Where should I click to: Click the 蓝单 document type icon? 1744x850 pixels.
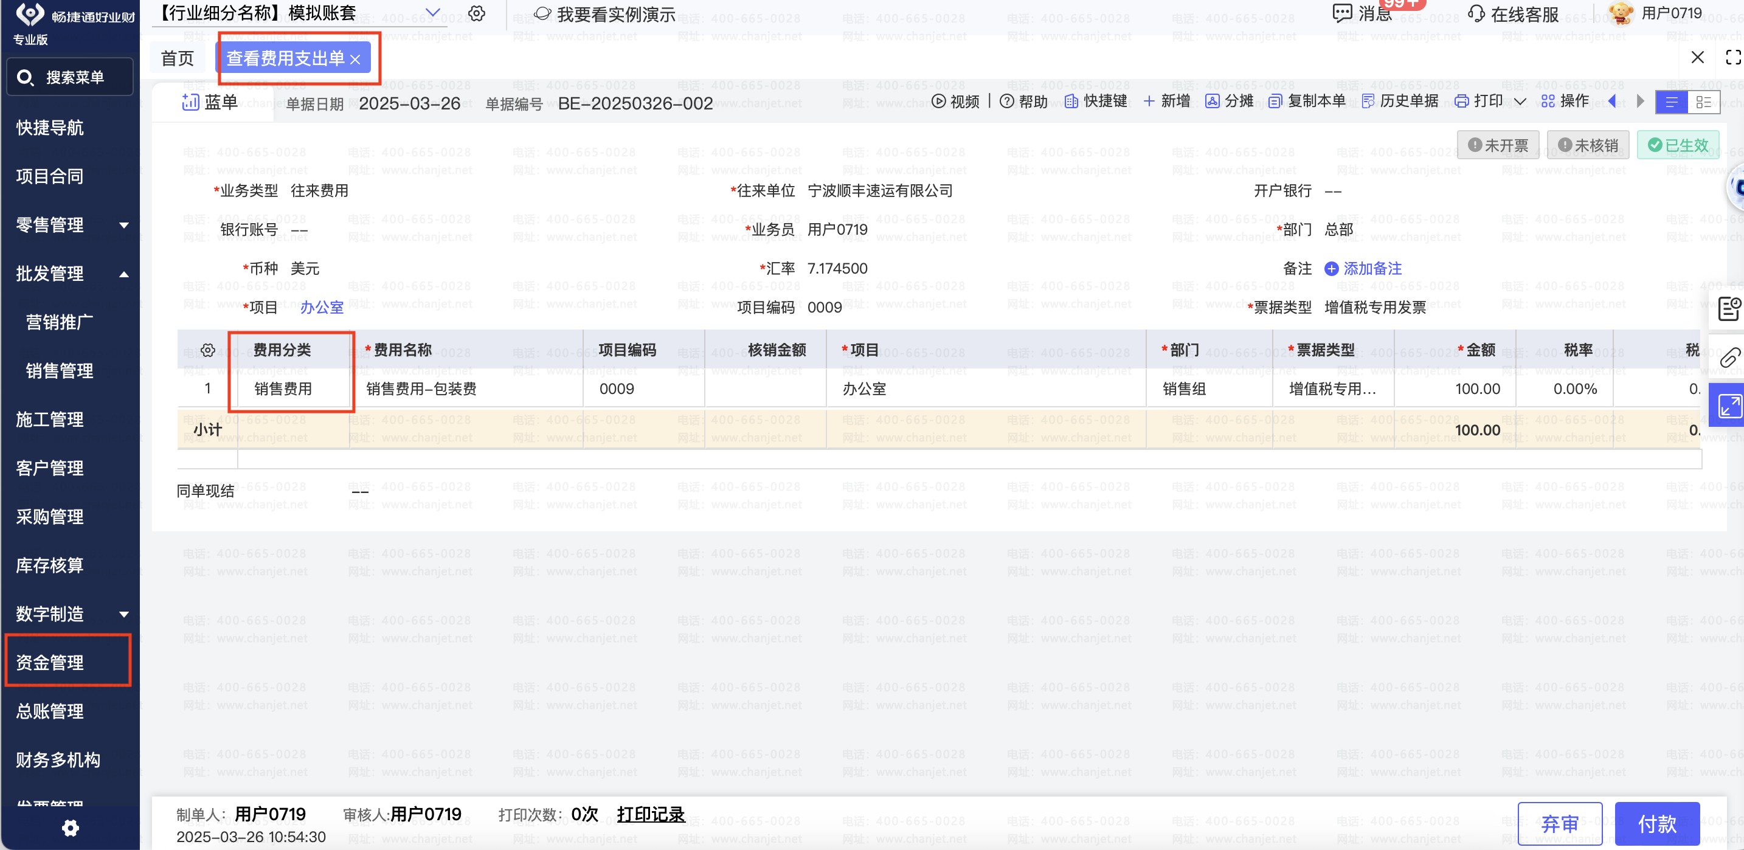[190, 102]
